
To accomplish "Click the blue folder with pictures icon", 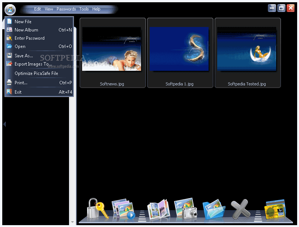I will point(214,209).
